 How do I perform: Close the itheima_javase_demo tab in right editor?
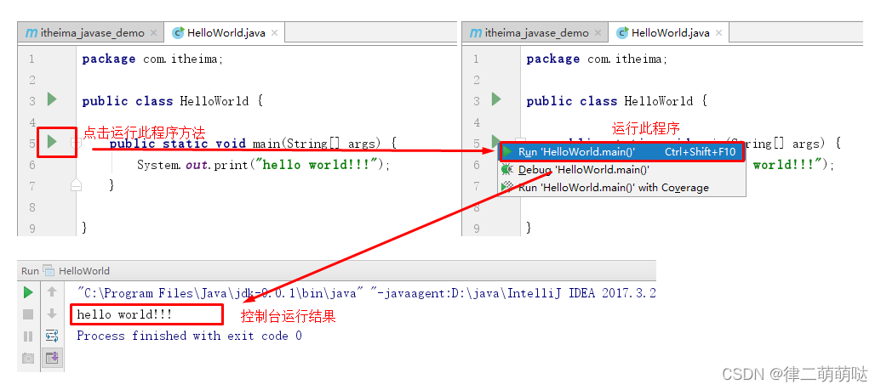[x=598, y=32]
